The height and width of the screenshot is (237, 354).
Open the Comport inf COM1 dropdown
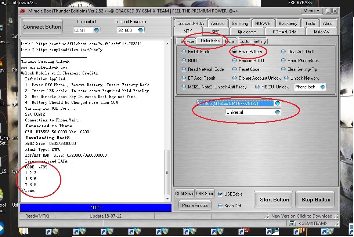point(97,30)
